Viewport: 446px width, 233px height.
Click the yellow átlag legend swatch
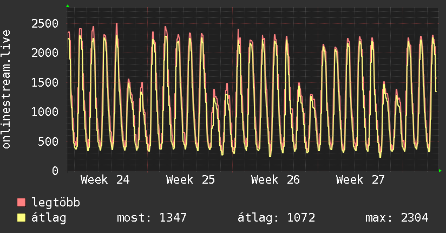point(21,218)
